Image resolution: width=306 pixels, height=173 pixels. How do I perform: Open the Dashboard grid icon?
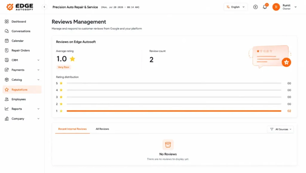(x=7, y=21)
